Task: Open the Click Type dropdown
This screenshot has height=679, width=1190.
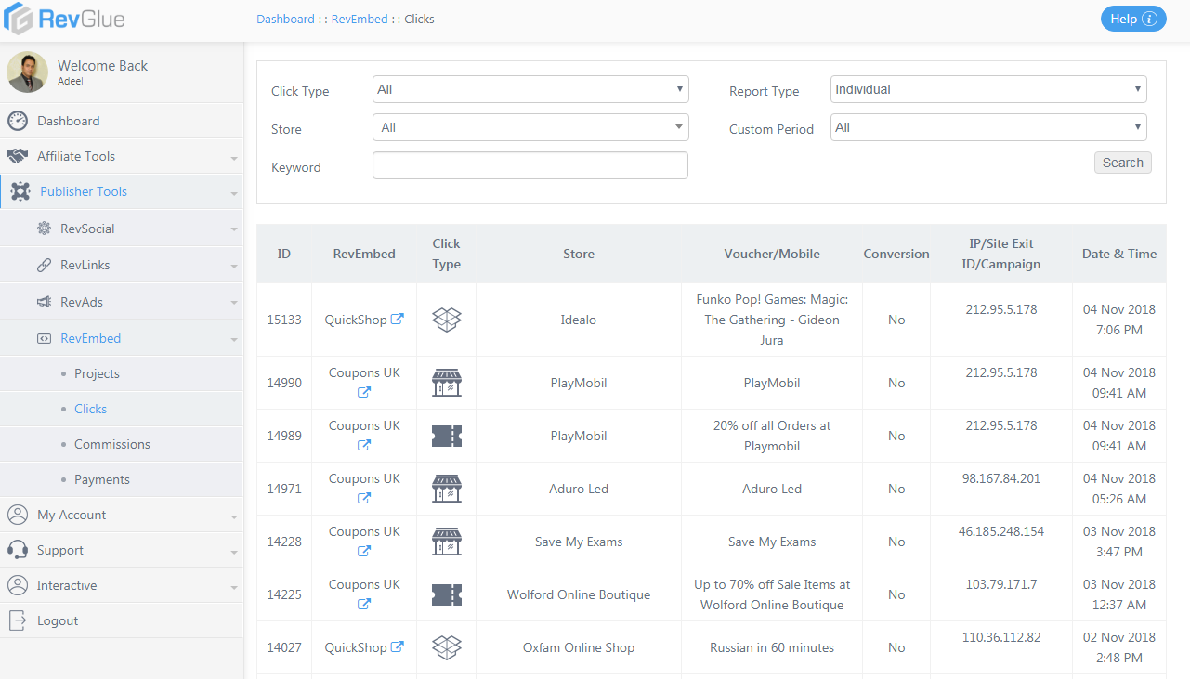Action: [x=530, y=89]
